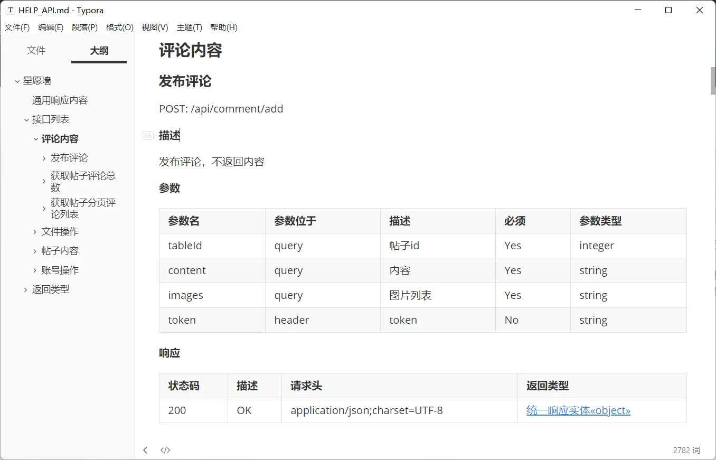Screen dimensions: 716x460
Task: Expand the 文件操作 outline node
Action: pyautogui.click(x=34, y=231)
